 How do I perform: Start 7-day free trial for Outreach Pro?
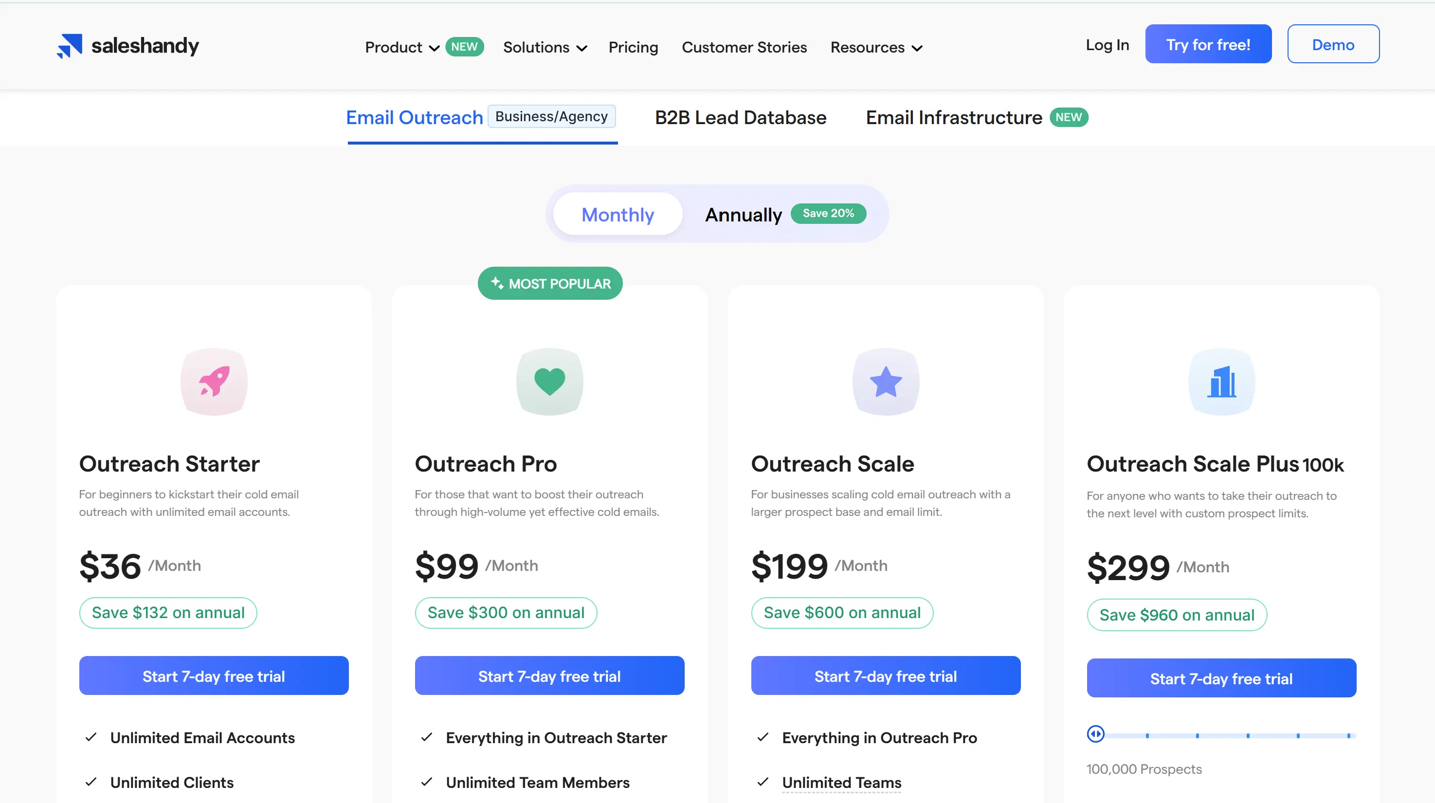click(x=549, y=676)
